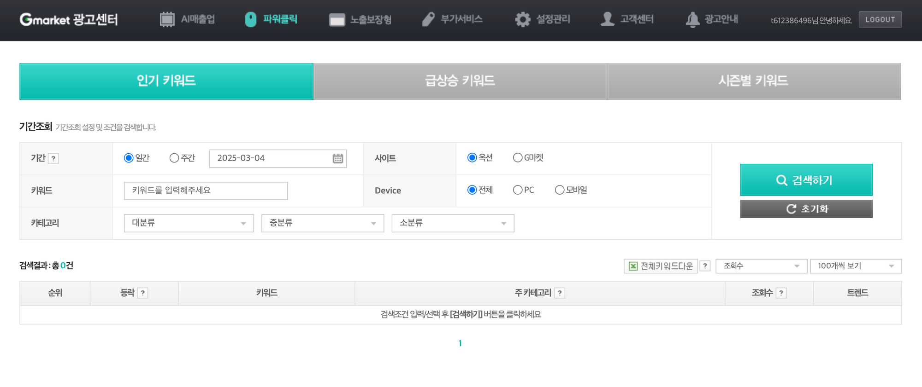
Task: Click the 검색결과 : 총 0건 text
Action: (x=46, y=266)
